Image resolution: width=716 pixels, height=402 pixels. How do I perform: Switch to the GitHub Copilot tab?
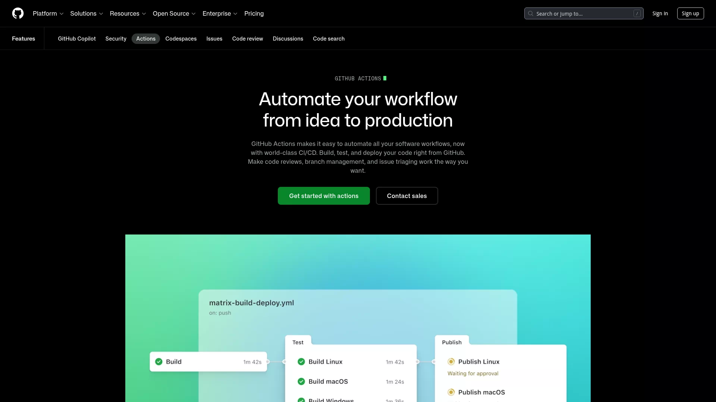click(77, 39)
